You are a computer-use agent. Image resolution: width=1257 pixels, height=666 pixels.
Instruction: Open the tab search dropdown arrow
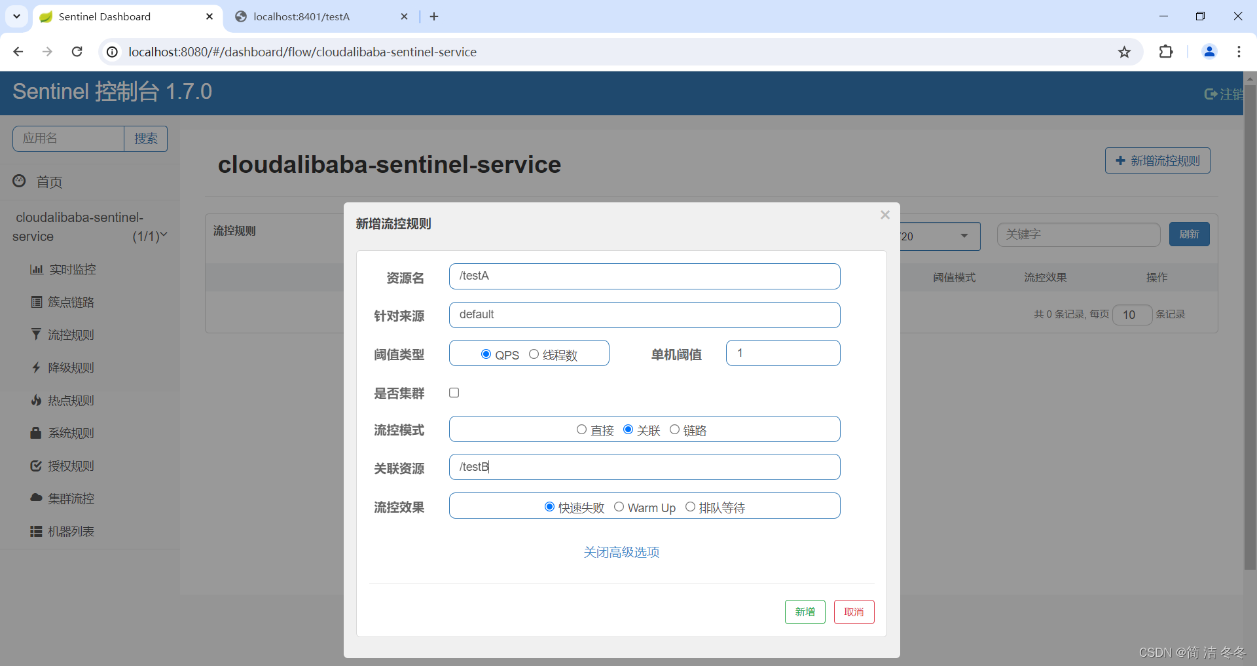click(x=16, y=16)
